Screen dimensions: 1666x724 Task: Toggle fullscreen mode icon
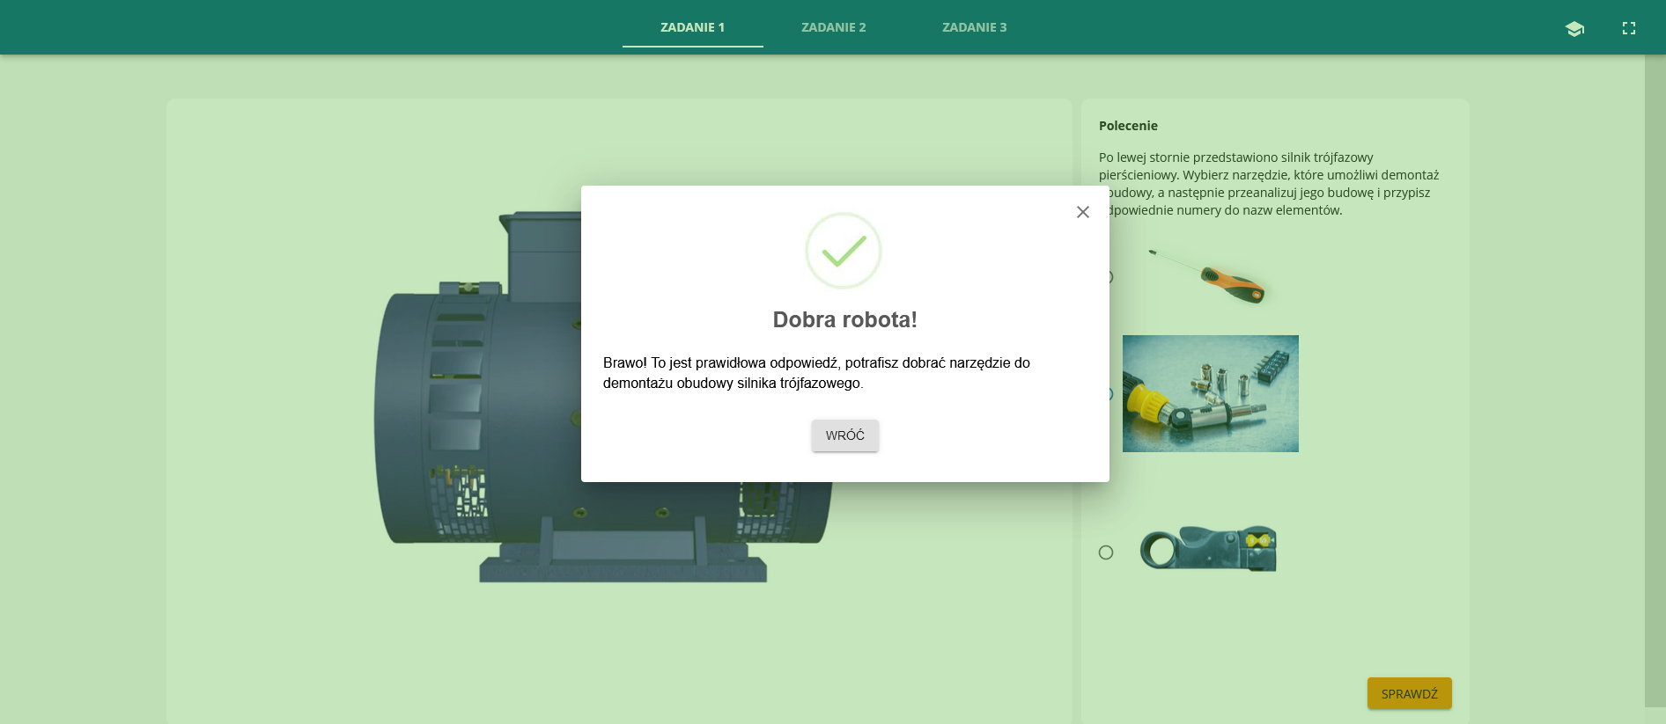(1629, 28)
